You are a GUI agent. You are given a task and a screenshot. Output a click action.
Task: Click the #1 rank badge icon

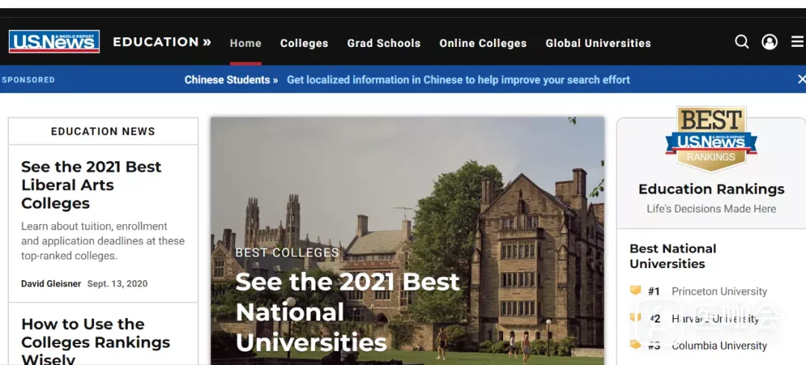tap(636, 291)
